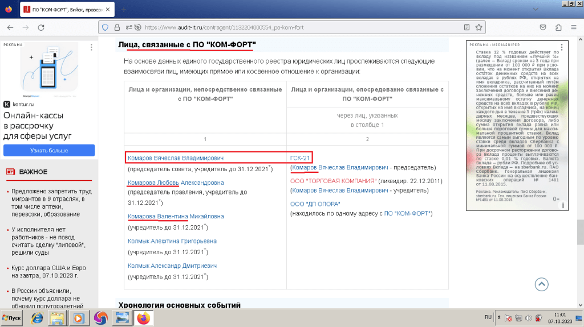This screenshot has height=327, width=584.
Task: Open the Комаров Вячеслав Владимирович link
Action: [176, 158]
